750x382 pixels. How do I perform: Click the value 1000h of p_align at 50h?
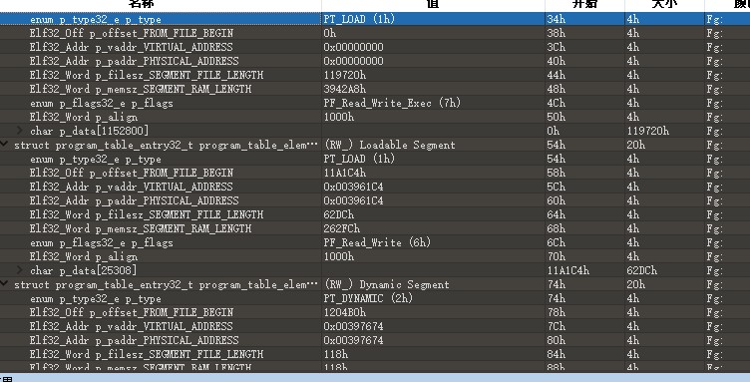pyautogui.click(x=339, y=117)
